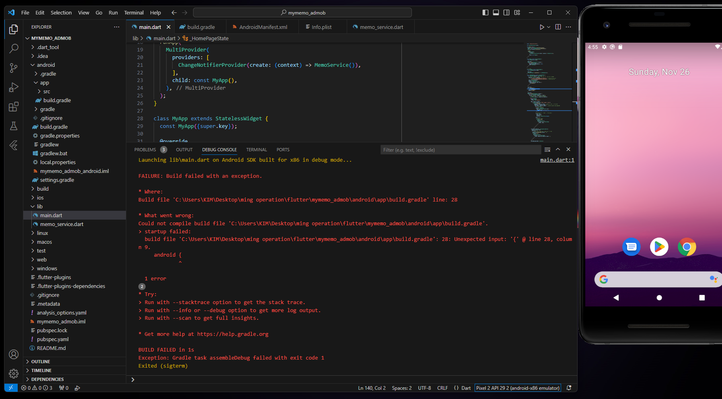
Task: Open the Terminal panel tab
Action: pos(257,150)
